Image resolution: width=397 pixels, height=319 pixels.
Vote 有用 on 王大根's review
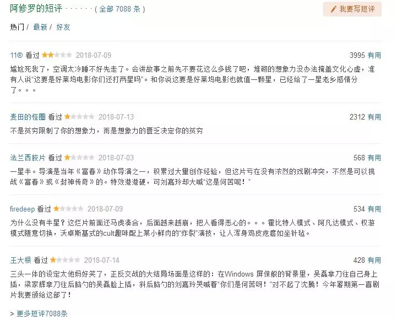click(374, 260)
